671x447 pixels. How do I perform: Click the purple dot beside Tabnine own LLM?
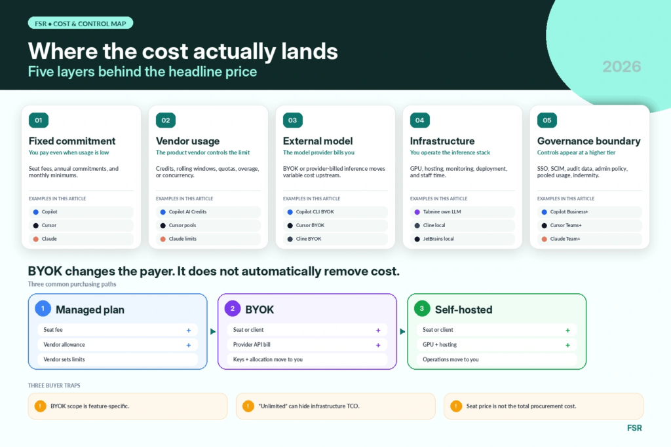click(x=417, y=212)
